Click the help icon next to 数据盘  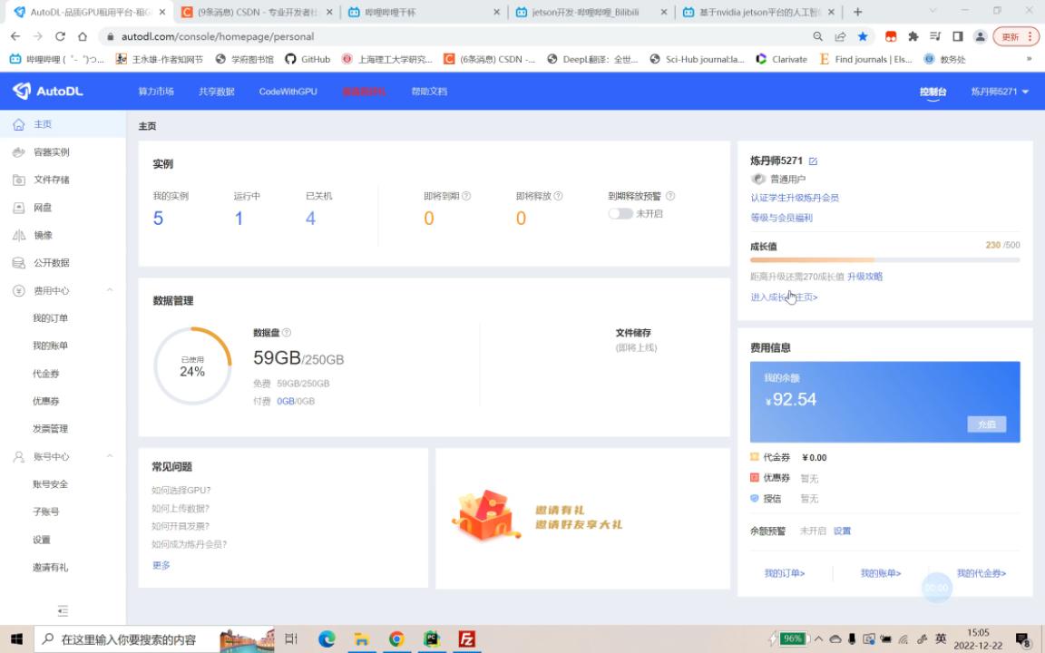[287, 333]
